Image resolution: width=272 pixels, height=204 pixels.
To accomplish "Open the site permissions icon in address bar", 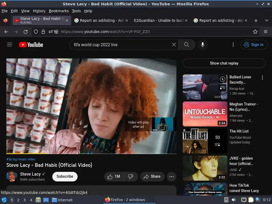I will (x=51, y=32).
